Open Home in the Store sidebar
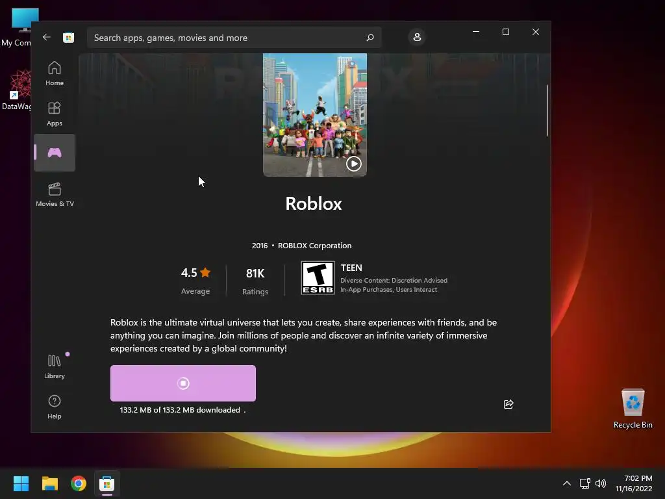Viewport: 665px width, 499px height. point(55,73)
